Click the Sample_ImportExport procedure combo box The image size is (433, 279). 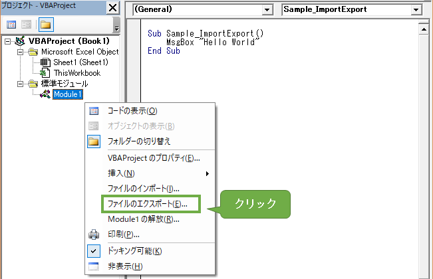(352, 10)
